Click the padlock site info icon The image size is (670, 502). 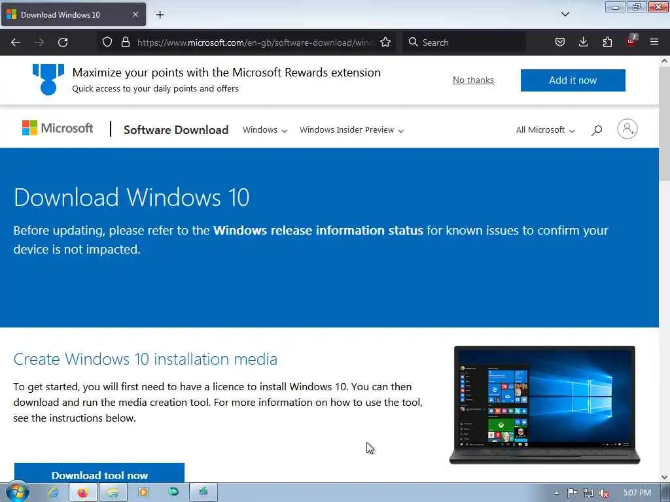tap(125, 42)
